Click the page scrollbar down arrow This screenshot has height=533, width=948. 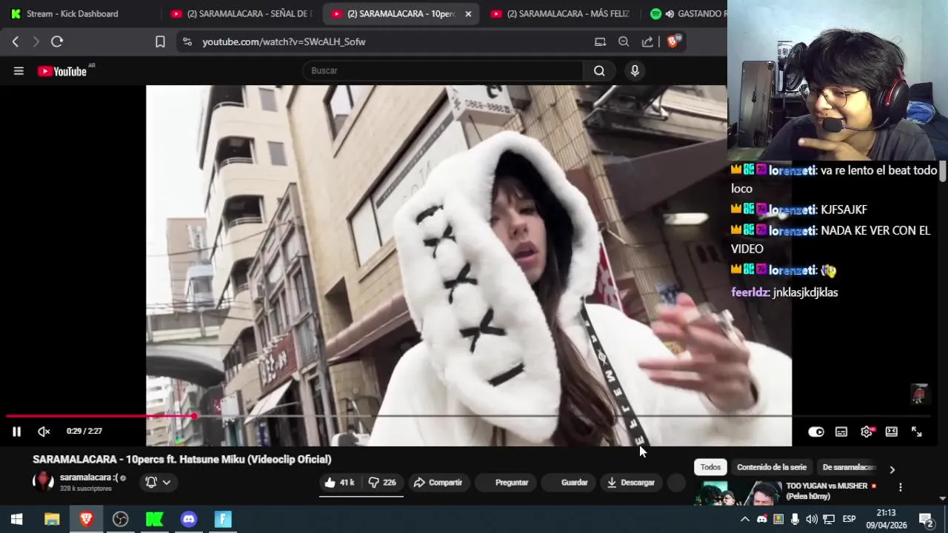pyautogui.click(x=943, y=499)
